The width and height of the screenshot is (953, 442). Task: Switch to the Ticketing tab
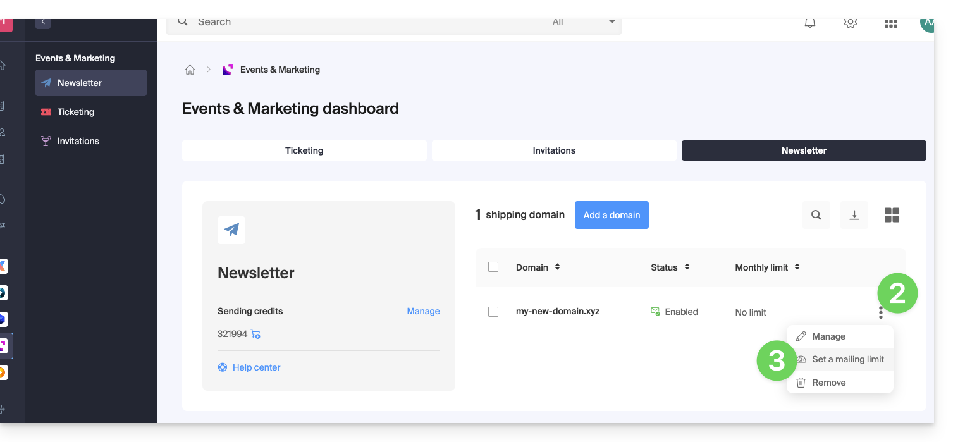coord(304,150)
